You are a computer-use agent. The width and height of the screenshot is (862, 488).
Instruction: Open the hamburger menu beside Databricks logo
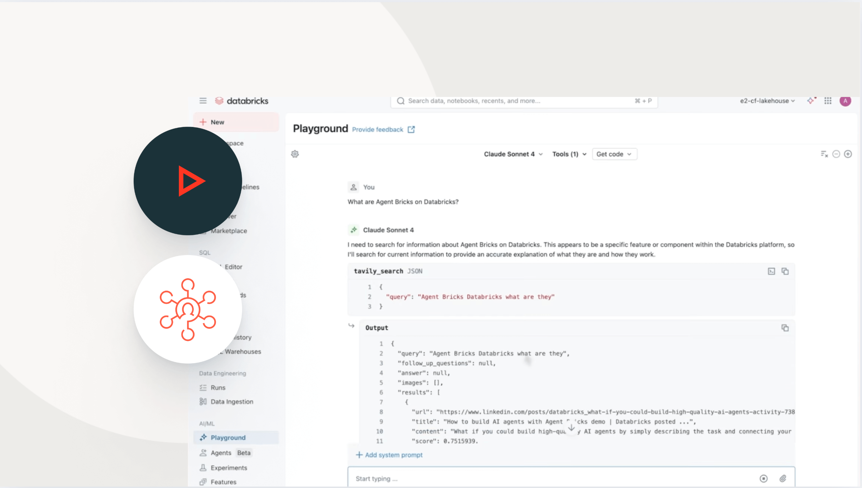203,100
